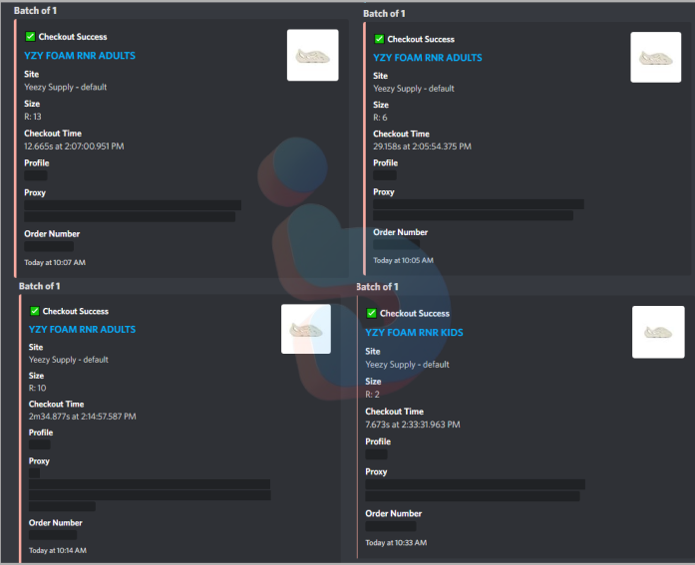The width and height of the screenshot is (695, 565).
Task: Select the text "2m34.877s at 2:14:57.587 PM"
Action: (x=83, y=417)
